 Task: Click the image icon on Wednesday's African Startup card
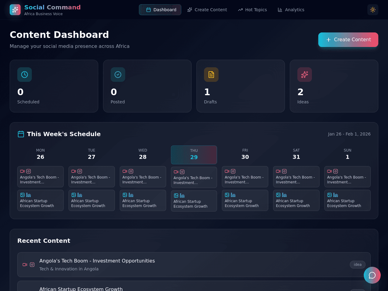[x=125, y=195]
